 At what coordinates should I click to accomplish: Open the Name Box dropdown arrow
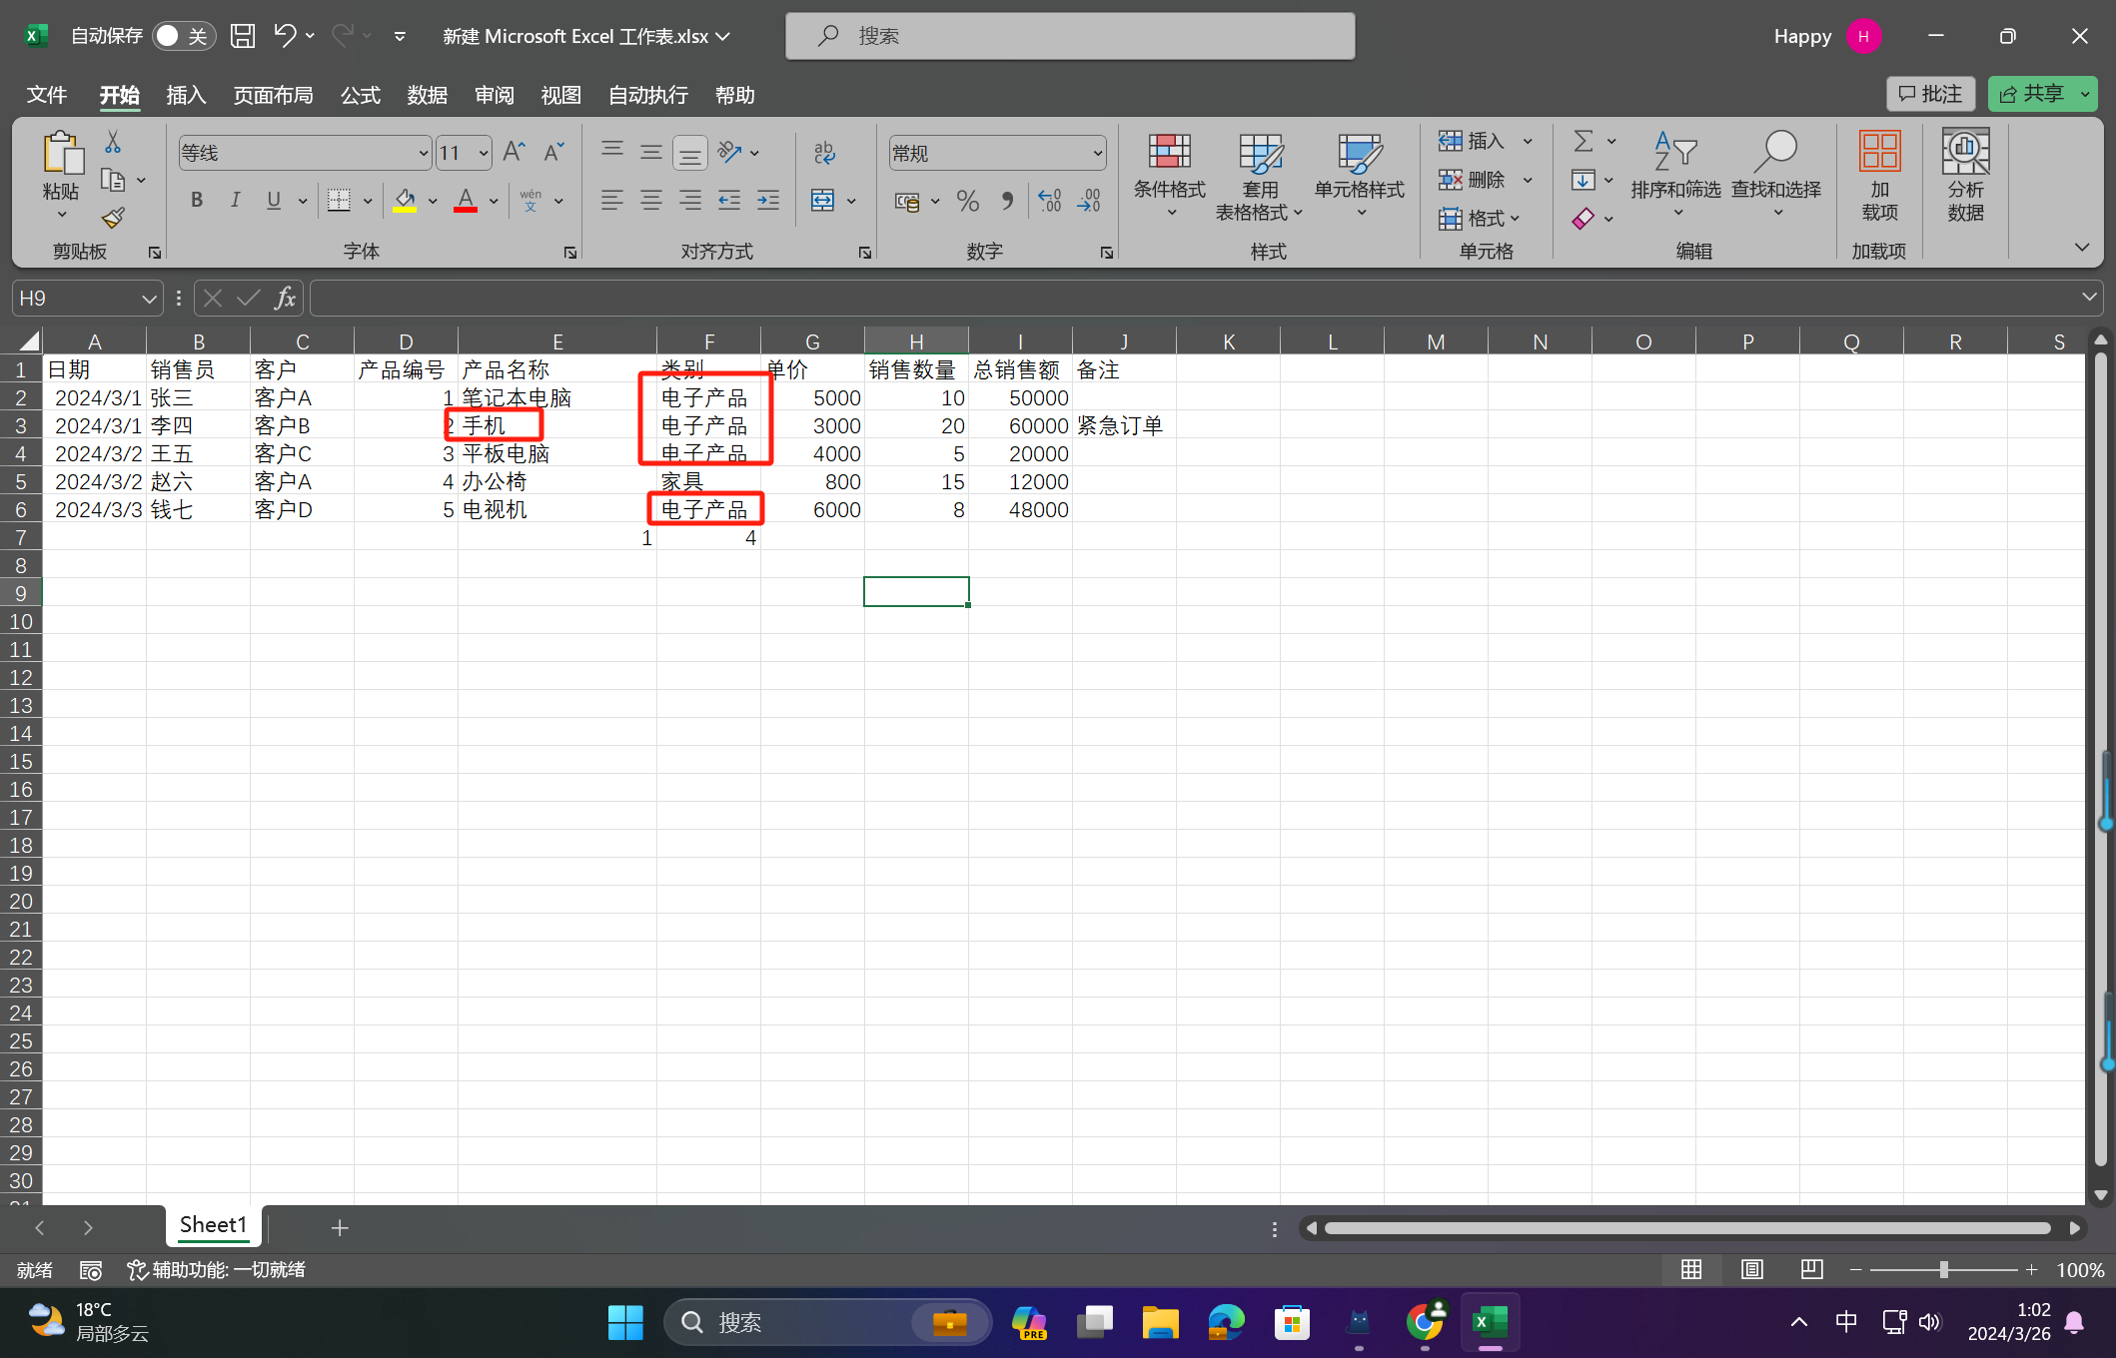click(x=148, y=299)
